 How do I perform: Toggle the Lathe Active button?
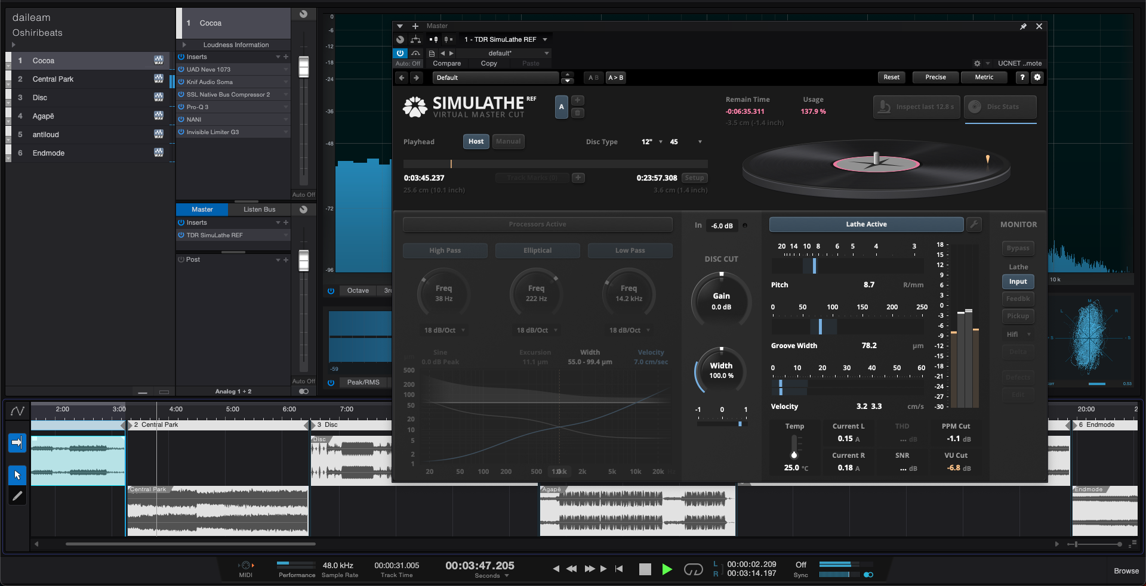(867, 224)
